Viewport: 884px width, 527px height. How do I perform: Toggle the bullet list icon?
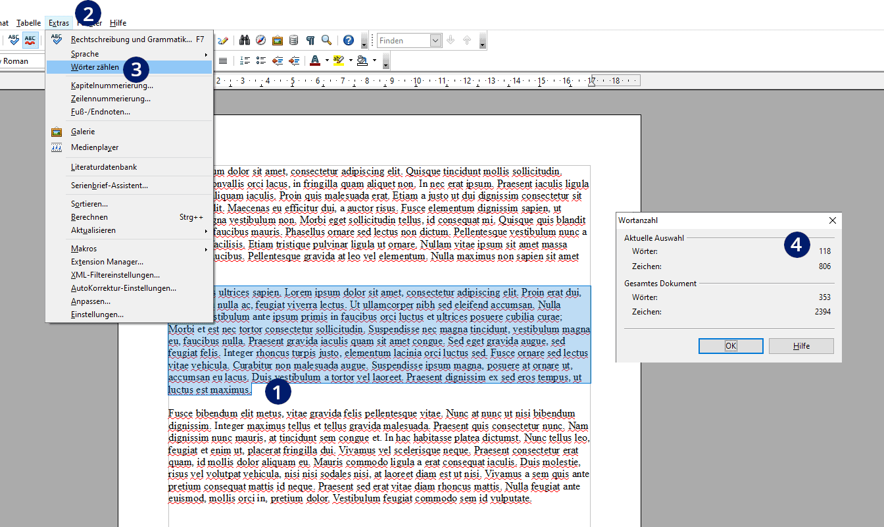(261, 61)
